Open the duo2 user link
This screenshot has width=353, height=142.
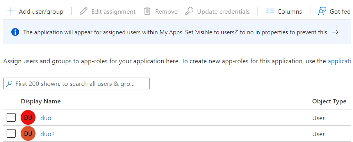pyautogui.click(x=48, y=134)
